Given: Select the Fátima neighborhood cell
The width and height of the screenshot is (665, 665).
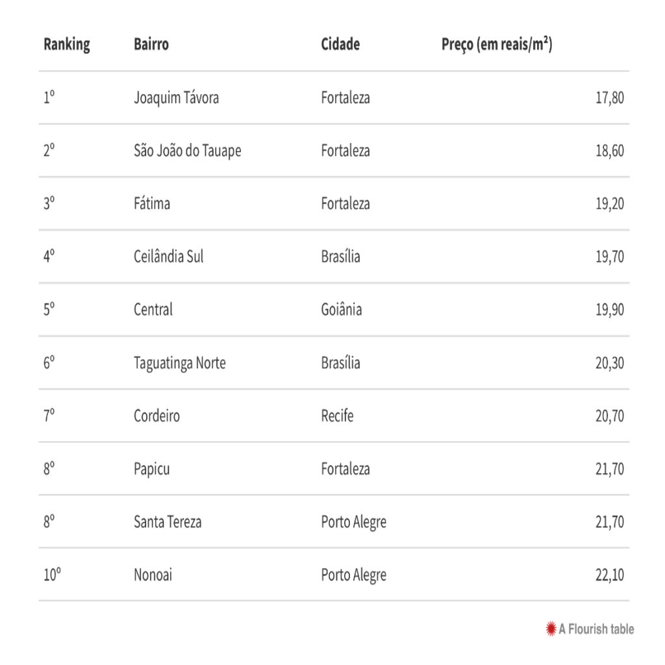Looking at the screenshot, I should [x=152, y=204].
